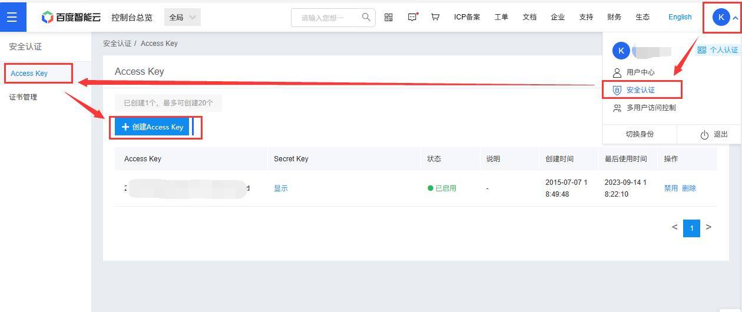This screenshot has height=312, width=742.
Task: Click the 个人认证 badge
Action: (x=717, y=50)
